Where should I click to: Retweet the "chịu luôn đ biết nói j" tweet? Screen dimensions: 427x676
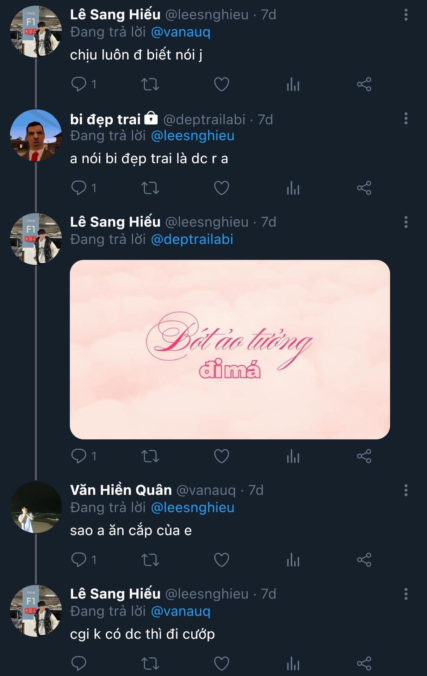(150, 84)
